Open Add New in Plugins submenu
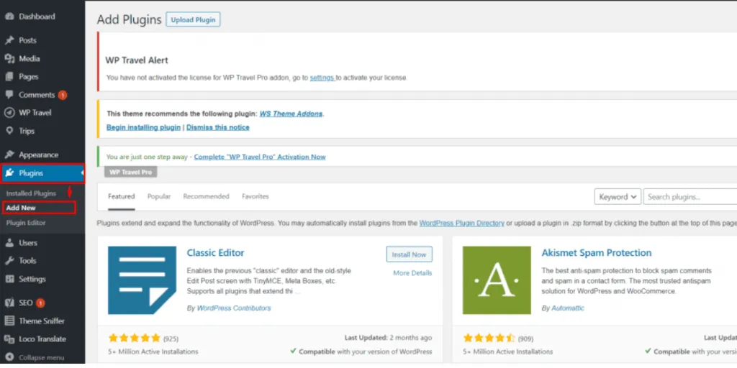This screenshot has width=737, height=368. [x=21, y=208]
